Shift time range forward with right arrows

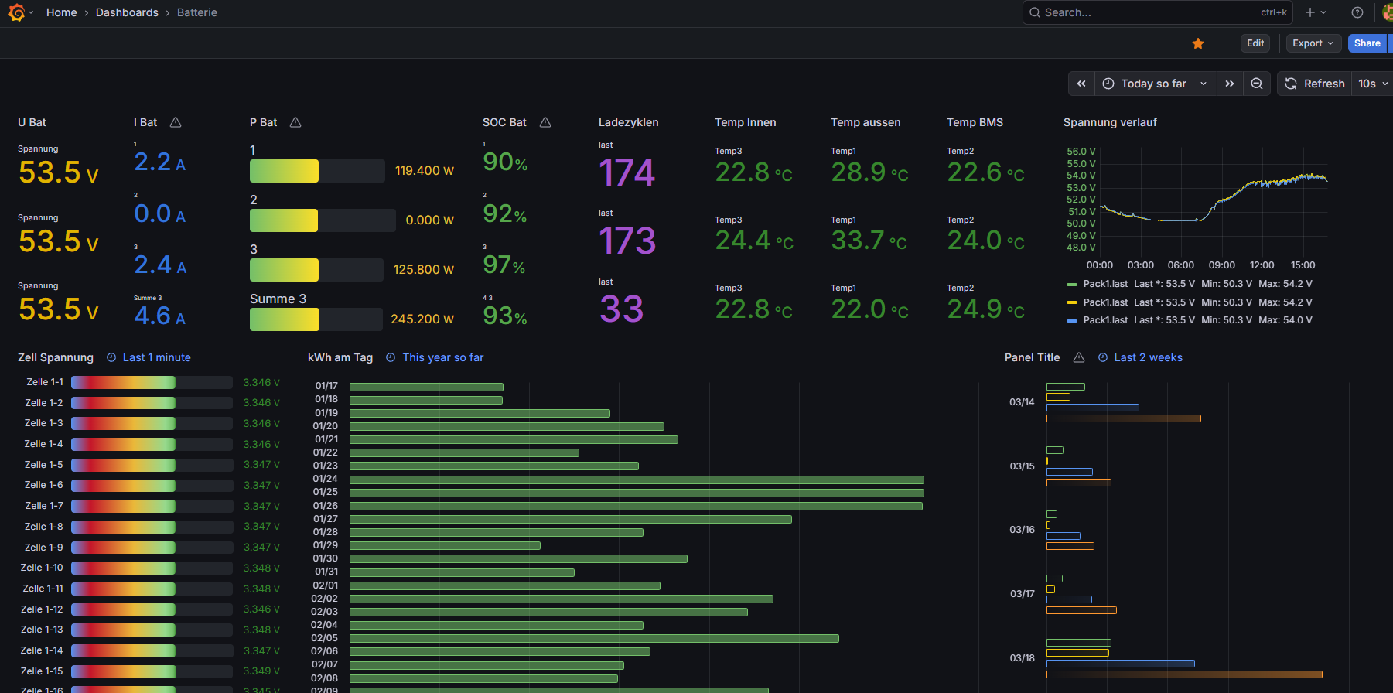coord(1229,84)
